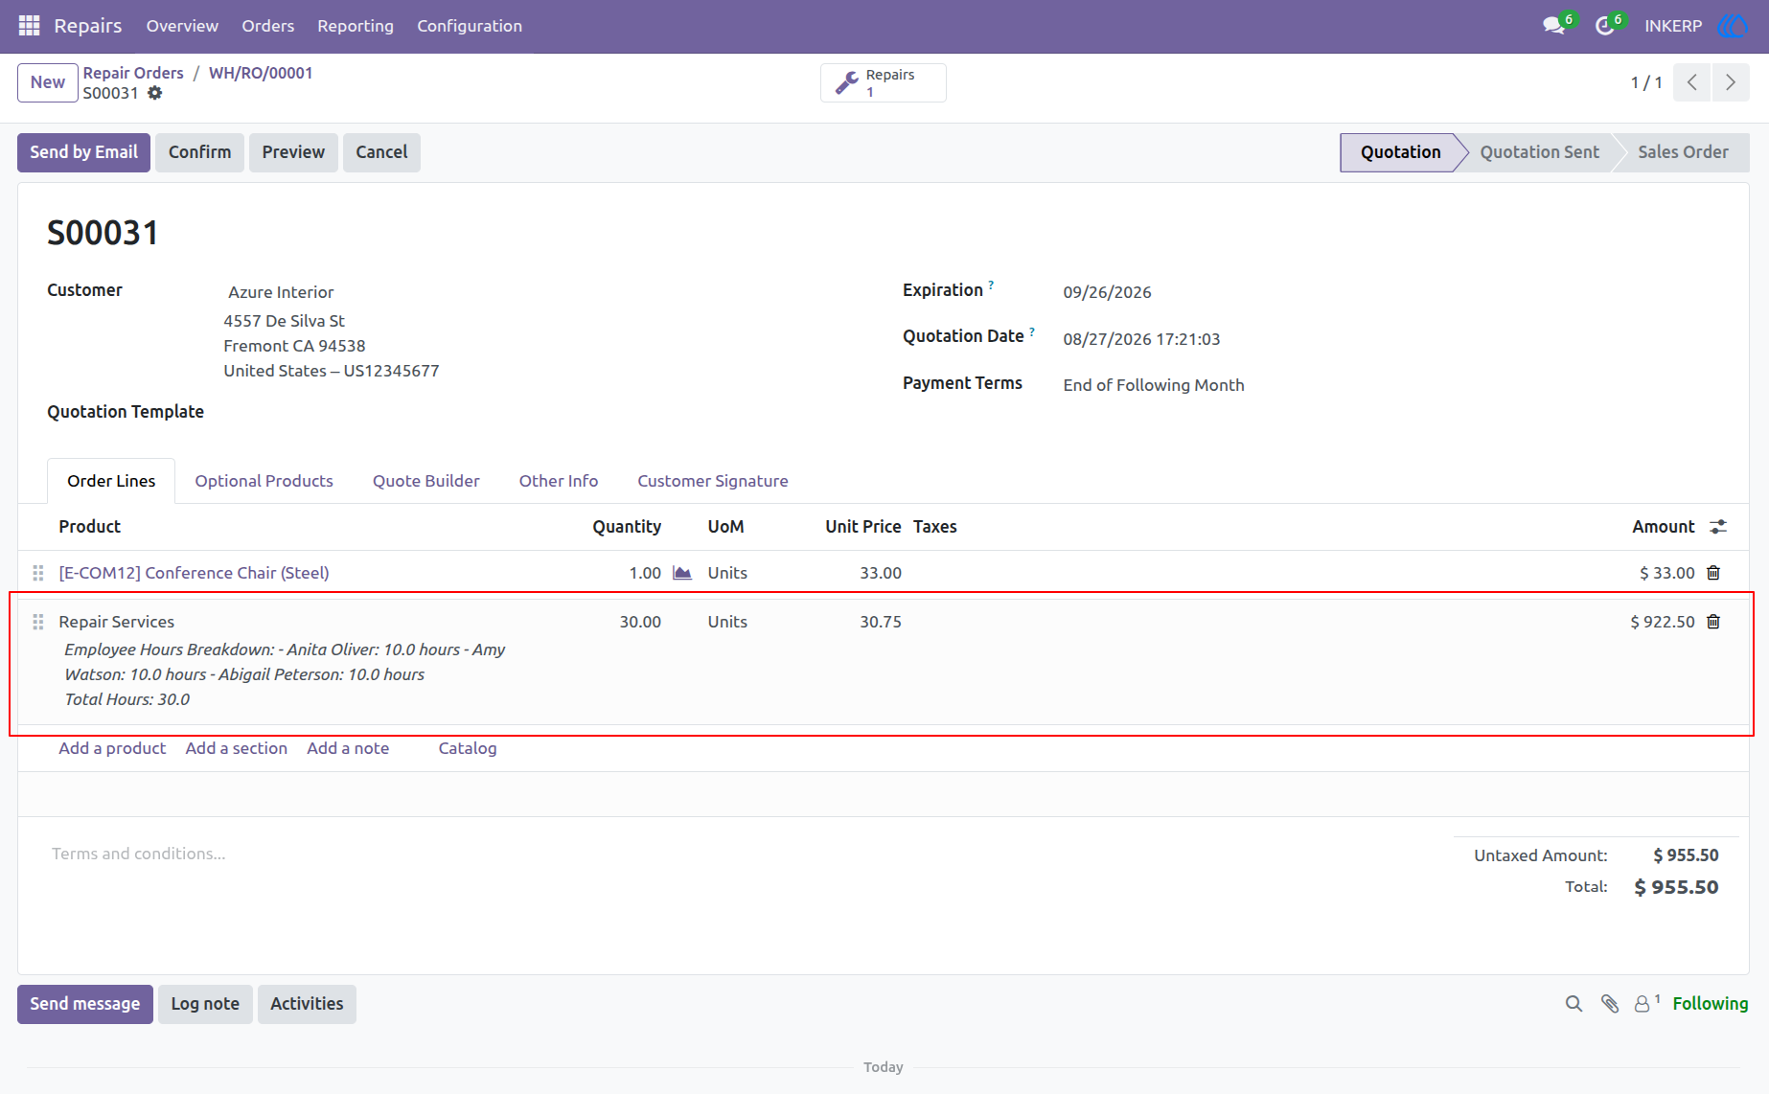Delete the Conference Chair order line

pos(1713,573)
